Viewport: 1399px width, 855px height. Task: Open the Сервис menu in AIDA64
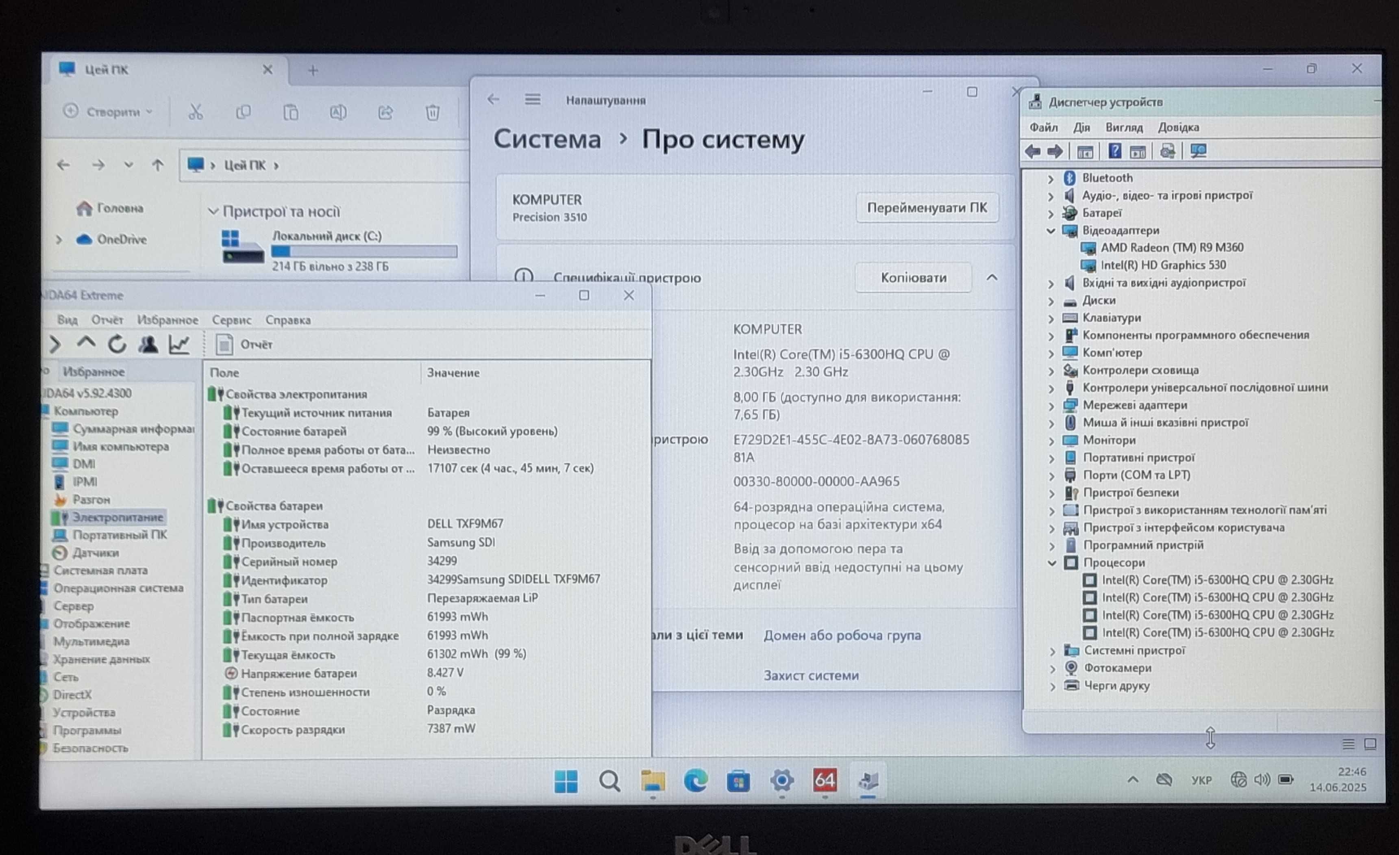(232, 320)
